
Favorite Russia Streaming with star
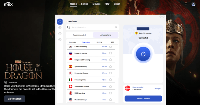click(110, 53)
